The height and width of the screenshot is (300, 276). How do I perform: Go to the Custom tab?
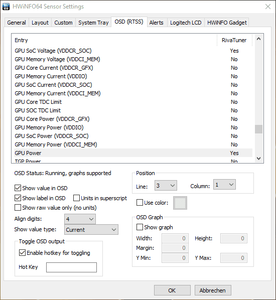[x=63, y=23]
